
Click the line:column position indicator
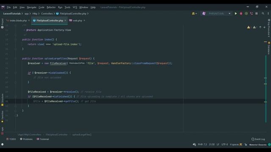tap(212, 144)
